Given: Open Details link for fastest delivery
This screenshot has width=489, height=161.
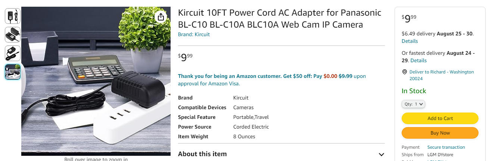Looking at the screenshot, I should [x=418, y=60].
